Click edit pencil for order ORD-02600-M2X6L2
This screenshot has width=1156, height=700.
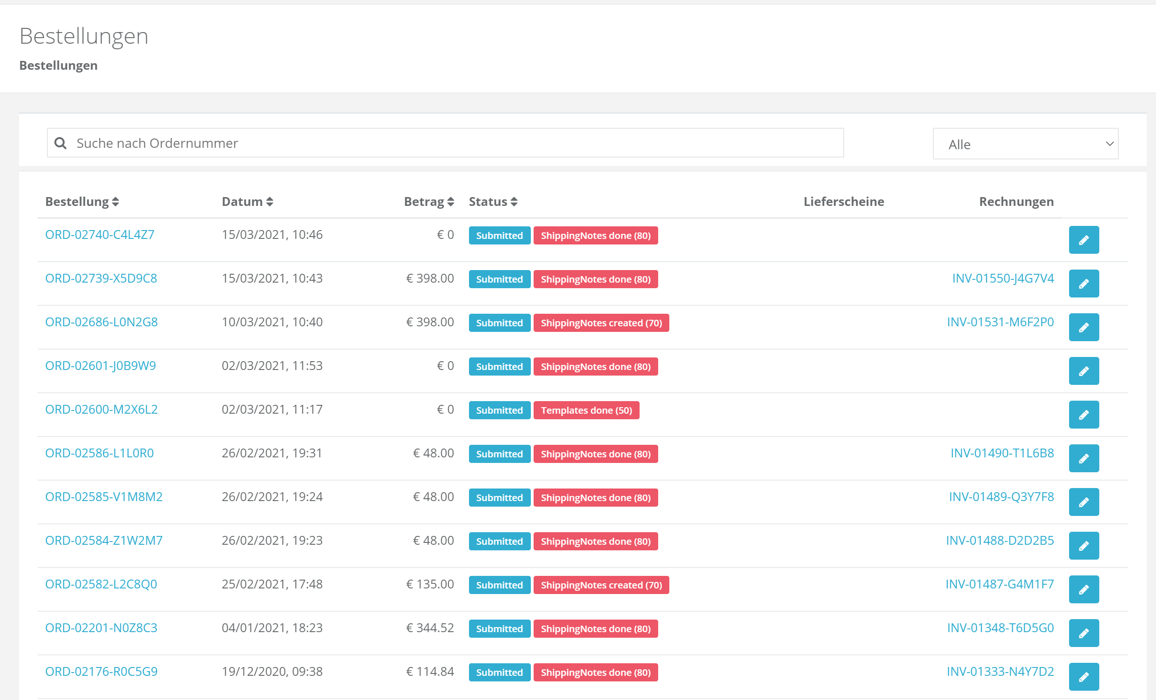1084,414
